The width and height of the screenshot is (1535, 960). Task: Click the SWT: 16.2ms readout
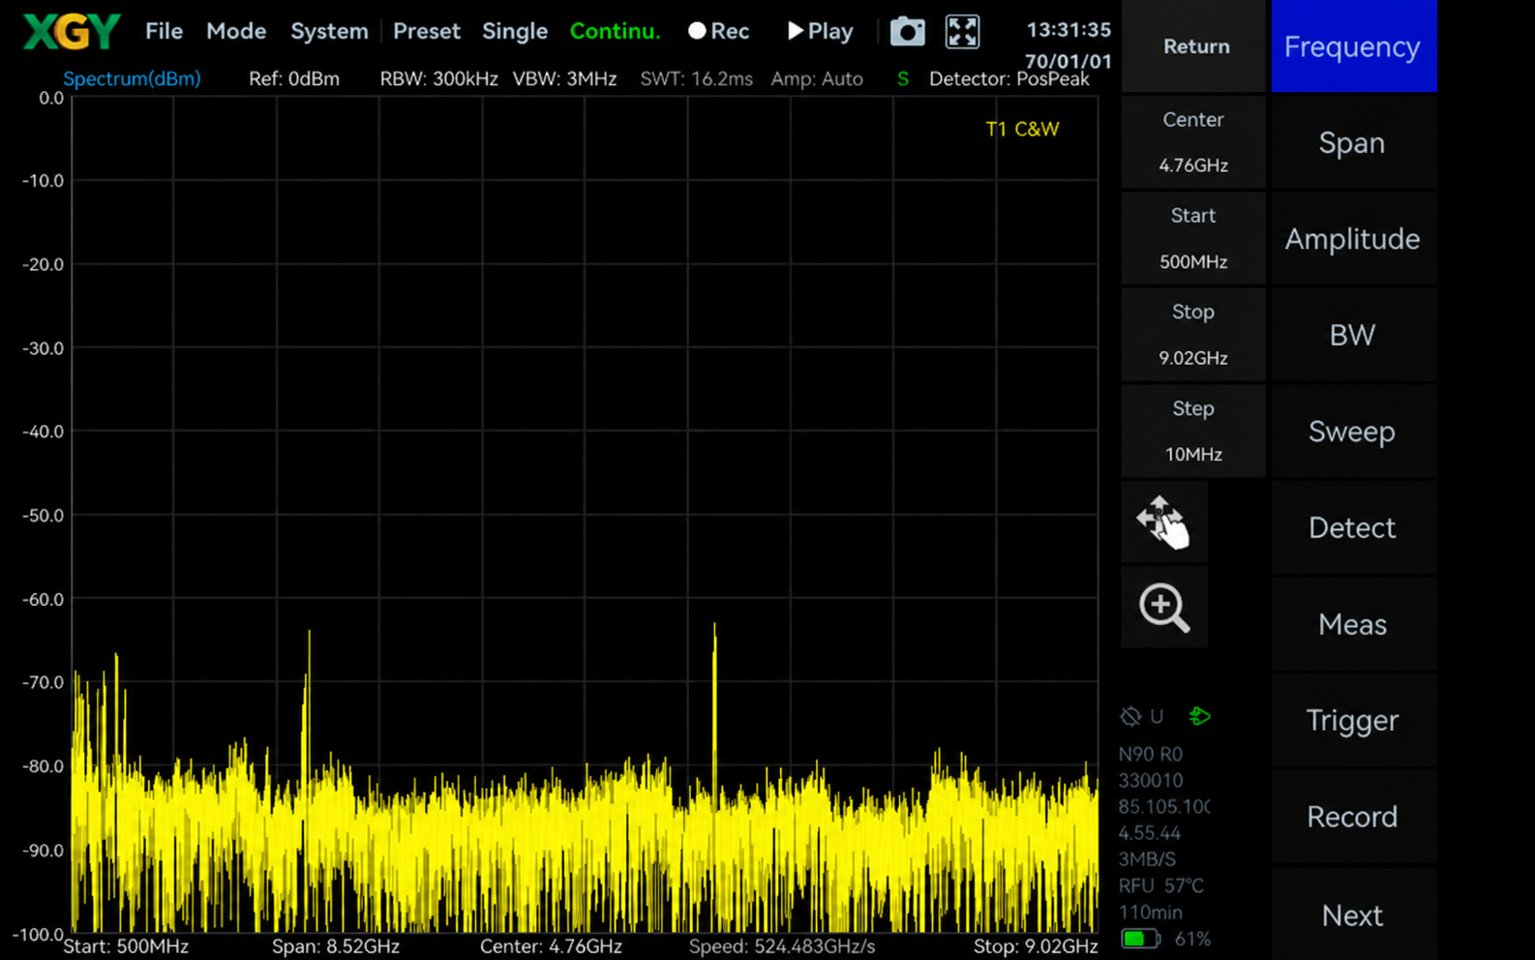[x=696, y=79]
